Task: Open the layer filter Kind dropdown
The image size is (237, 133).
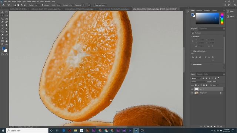Action: point(196,78)
